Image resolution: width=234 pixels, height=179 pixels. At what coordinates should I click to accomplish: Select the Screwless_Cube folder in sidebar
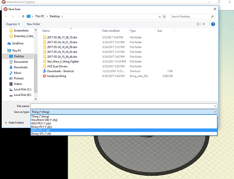[x=22, y=36]
